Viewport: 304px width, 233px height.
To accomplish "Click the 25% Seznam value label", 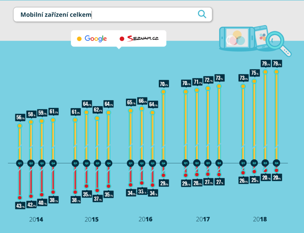I will pyautogui.click(x=254, y=180).
